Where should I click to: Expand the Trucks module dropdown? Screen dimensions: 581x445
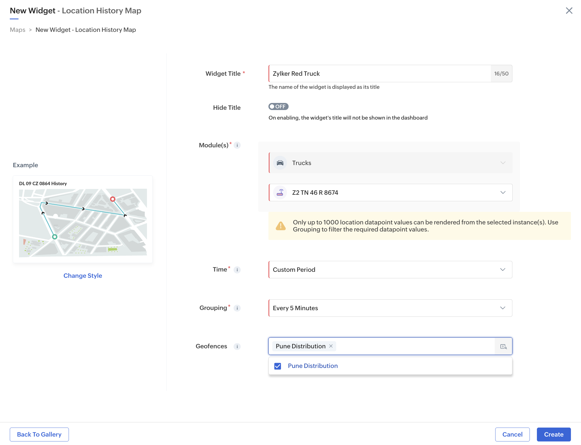(x=503, y=163)
